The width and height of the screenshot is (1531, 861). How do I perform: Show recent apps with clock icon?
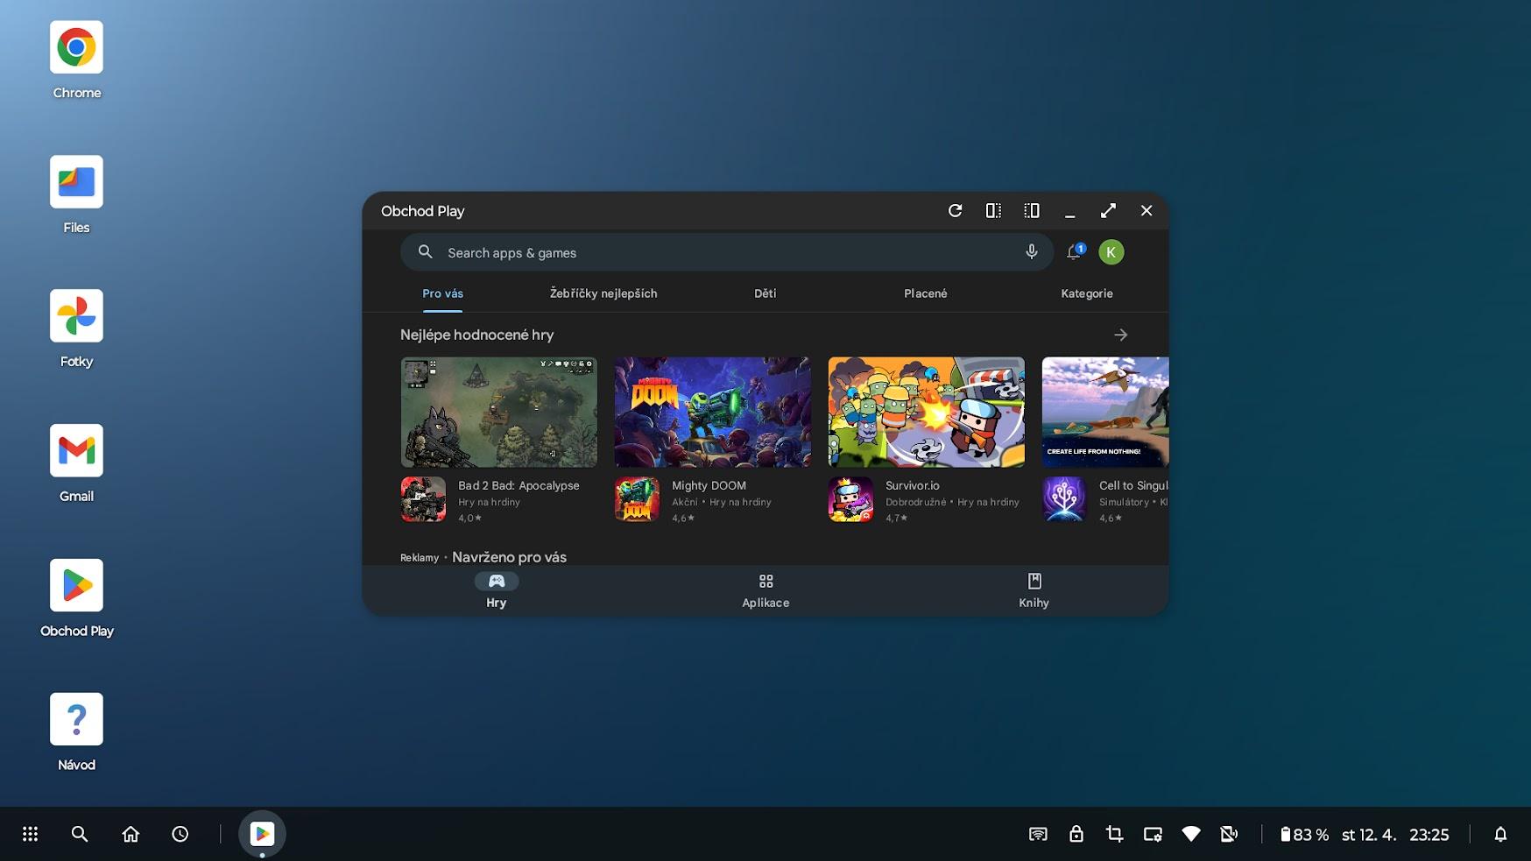(180, 834)
